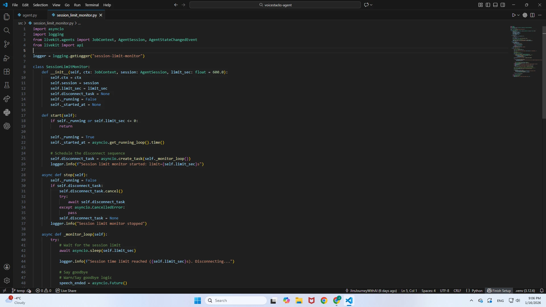Open the taskbar clock showing 9:06 PM
This screenshot has height=307, width=546.
[x=533, y=300]
